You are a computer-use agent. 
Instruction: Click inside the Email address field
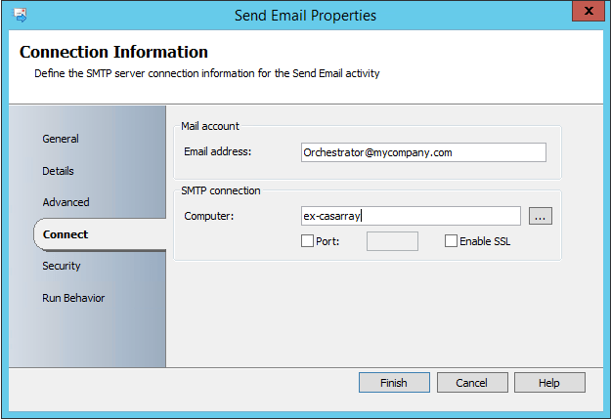pos(422,152)
